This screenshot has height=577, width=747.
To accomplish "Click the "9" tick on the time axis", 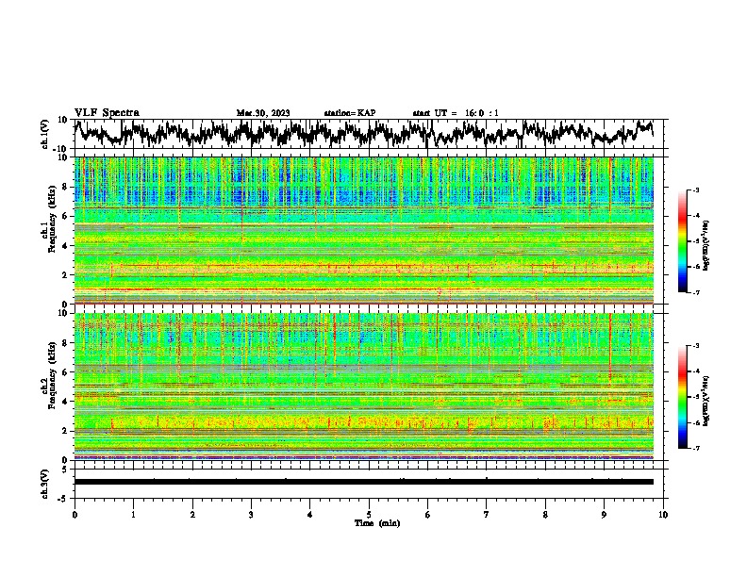I will [604, 515].
